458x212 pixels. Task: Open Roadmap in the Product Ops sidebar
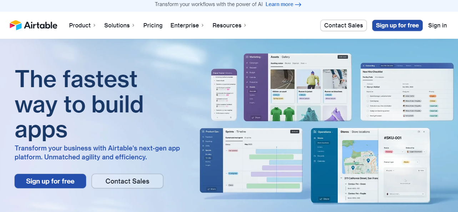pos(209,142)
